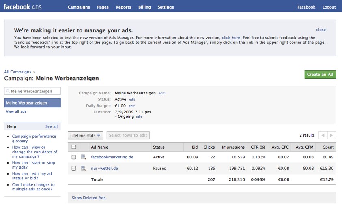Click the €0.09 bid value
The height and width of the screenshot is (207, 342).
click(x=192, y=157)
